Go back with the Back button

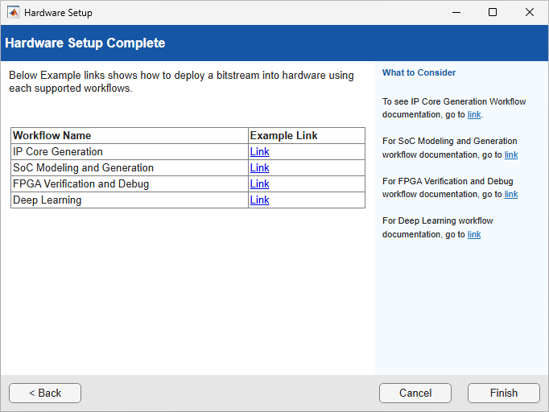45,393
